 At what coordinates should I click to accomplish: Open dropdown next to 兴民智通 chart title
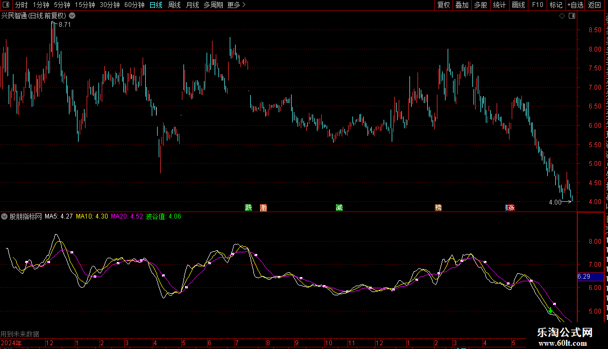72,16
